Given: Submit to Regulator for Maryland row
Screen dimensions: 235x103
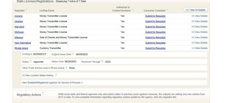Looking at the screenshot, I should coord(155,27).
